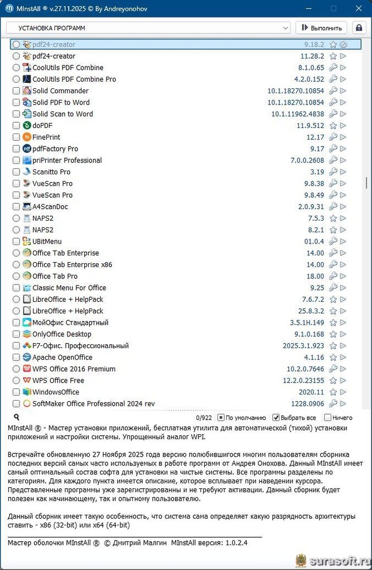Click the lock icon button
Viewport: 372px width, 570px height.
[359, 27]
